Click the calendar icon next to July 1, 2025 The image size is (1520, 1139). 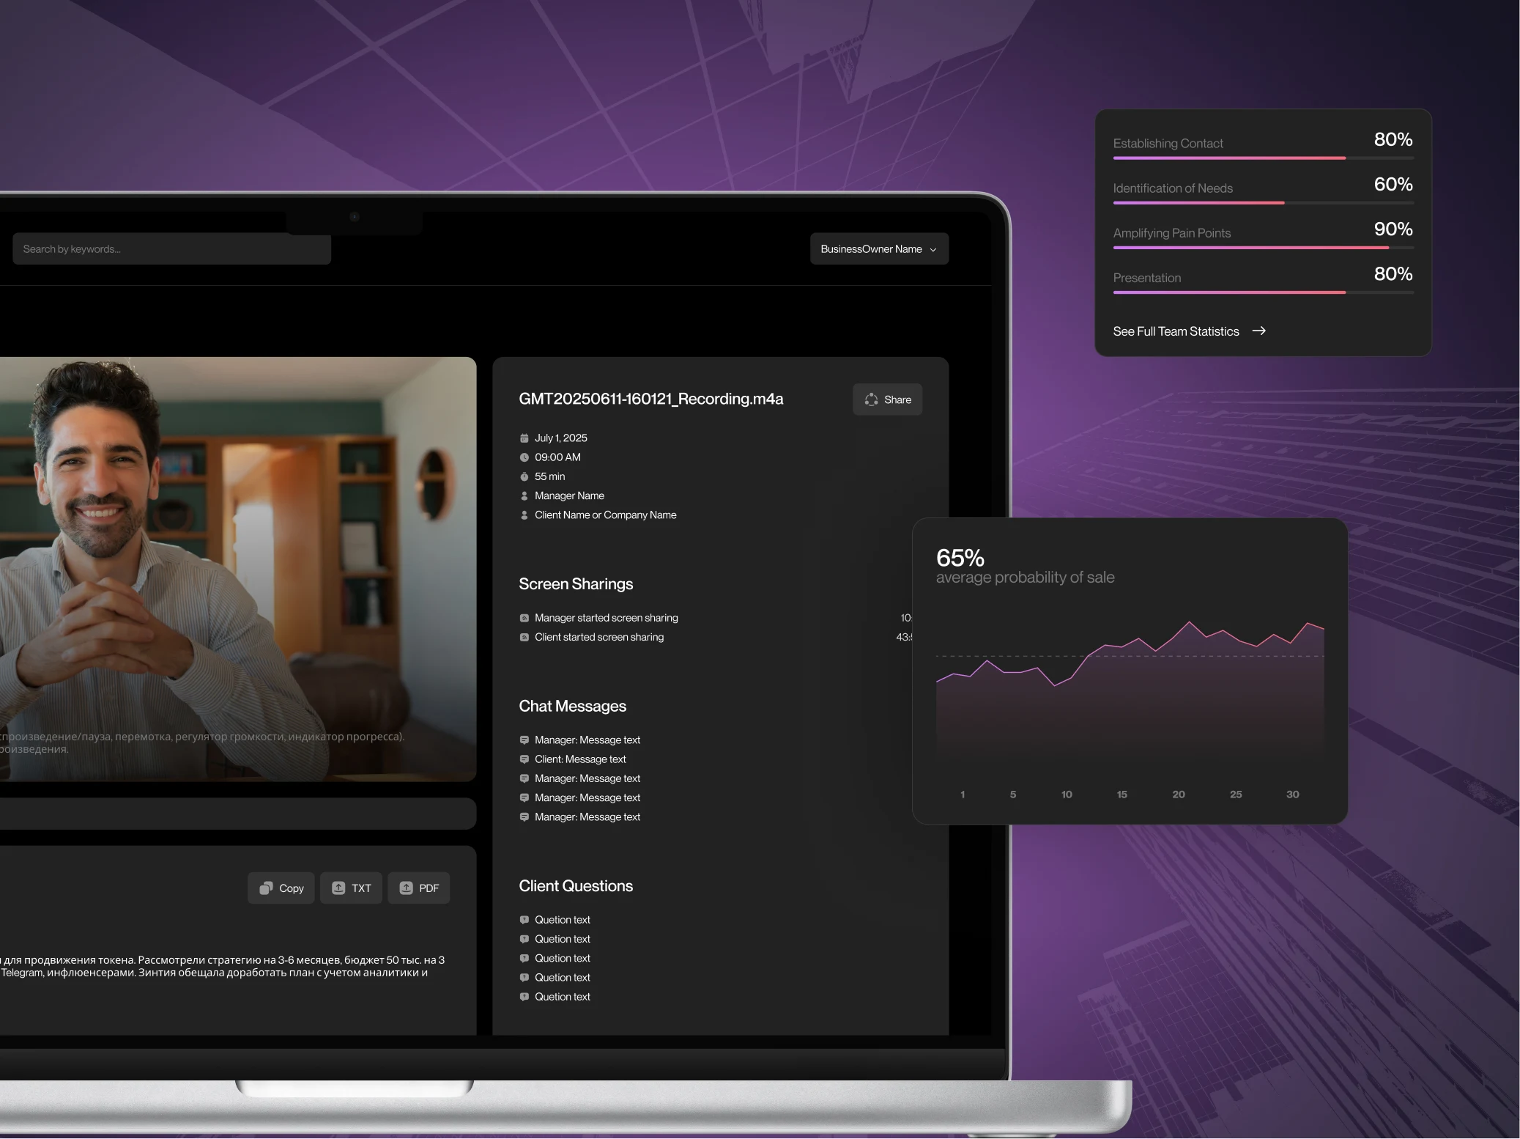point(524,438)
